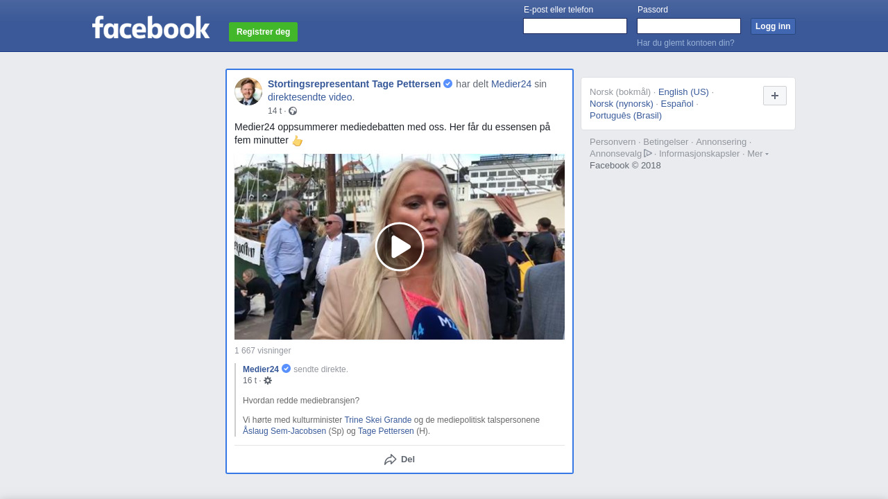Click verified badge next to Tage Pettersen

(x=448, y=84)
